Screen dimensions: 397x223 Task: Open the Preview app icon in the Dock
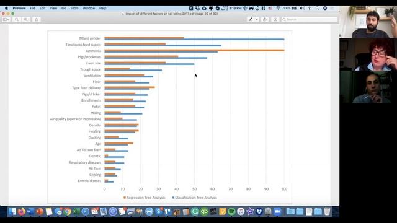coord(104,211)
